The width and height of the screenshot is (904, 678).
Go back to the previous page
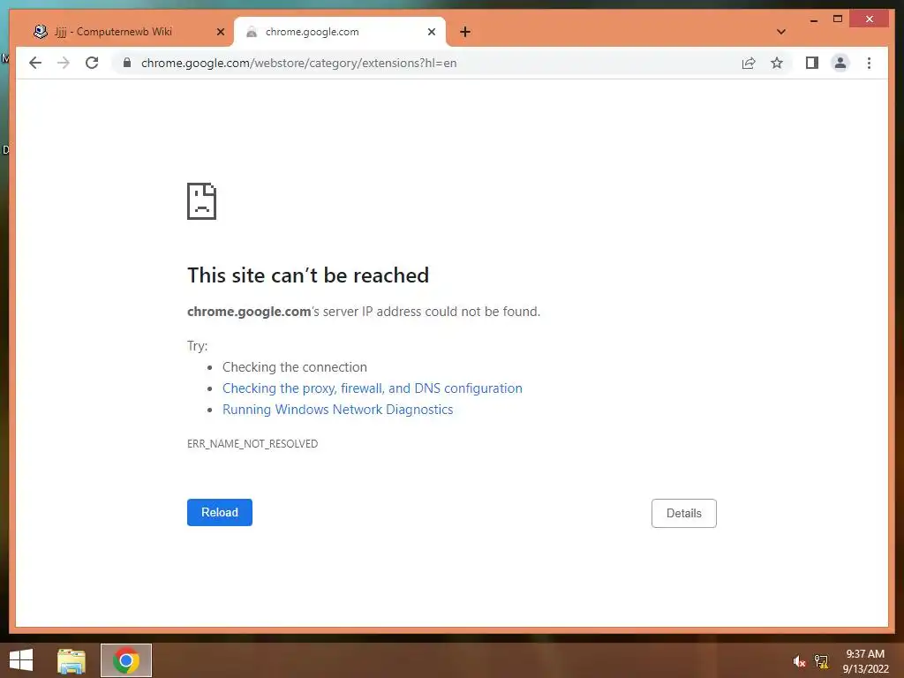(x=35, y=63)
